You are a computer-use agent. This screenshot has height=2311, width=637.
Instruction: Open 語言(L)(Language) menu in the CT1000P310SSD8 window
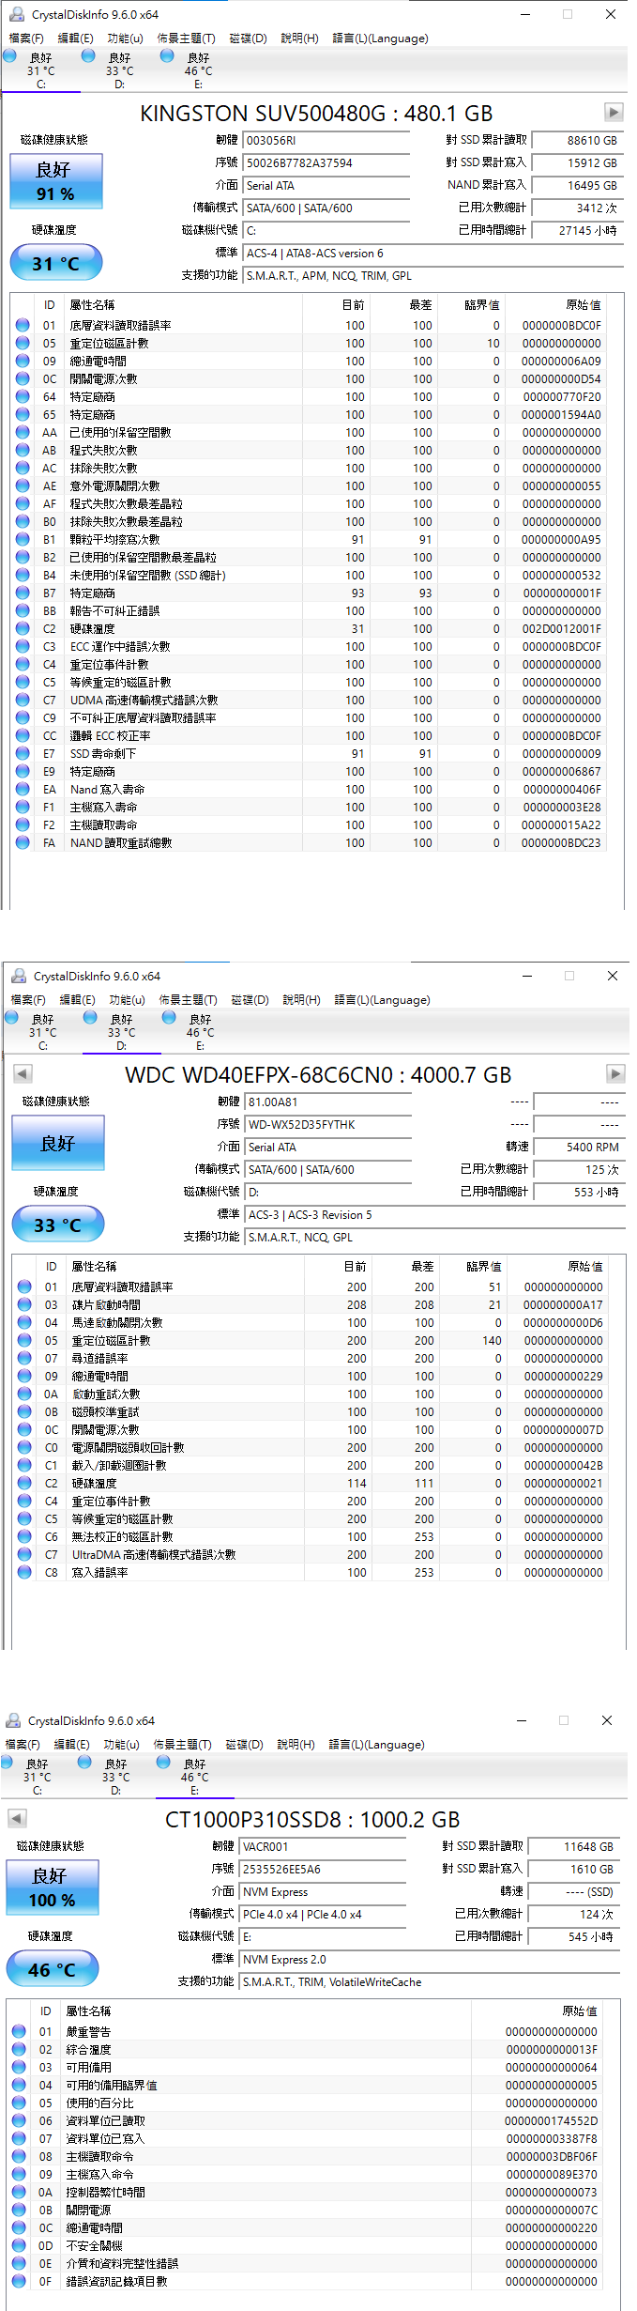click(376, 1745)
